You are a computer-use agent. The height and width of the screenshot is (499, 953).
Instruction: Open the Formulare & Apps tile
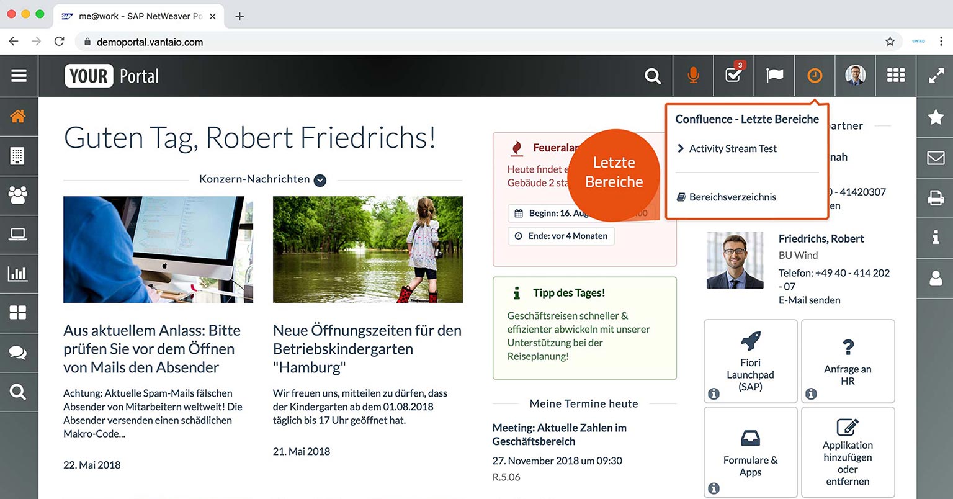point(751,452)
